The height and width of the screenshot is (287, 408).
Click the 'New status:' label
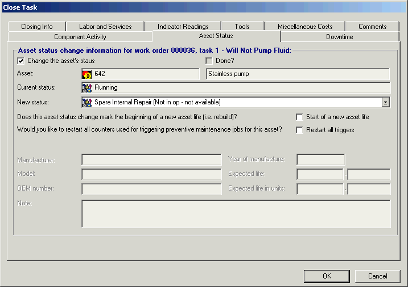click(x=33, y=102)
